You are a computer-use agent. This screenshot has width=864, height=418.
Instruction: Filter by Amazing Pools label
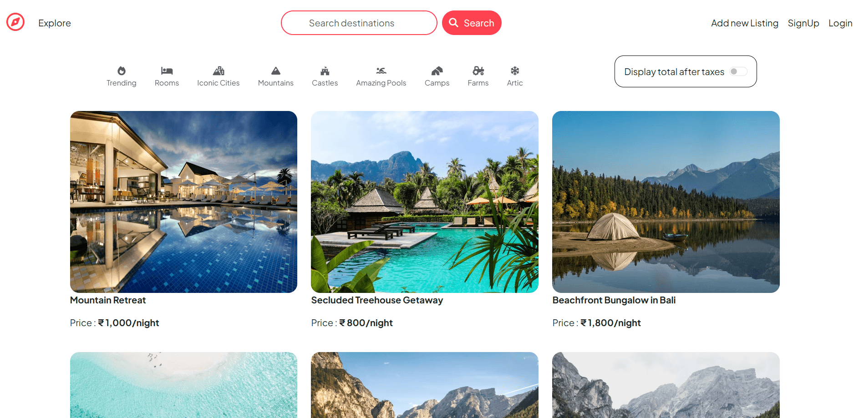(381, 83)
